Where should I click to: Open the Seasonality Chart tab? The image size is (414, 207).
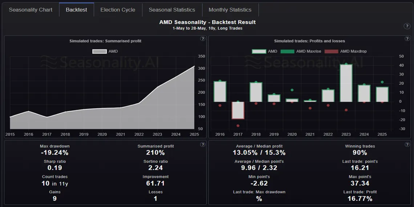pos(31,10)
